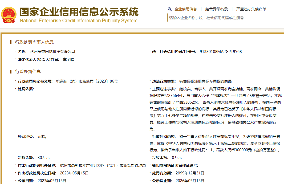Viewport: 284px width, 184px height.
Task: Click the confiscated amount 0万元
Action: 177,158
